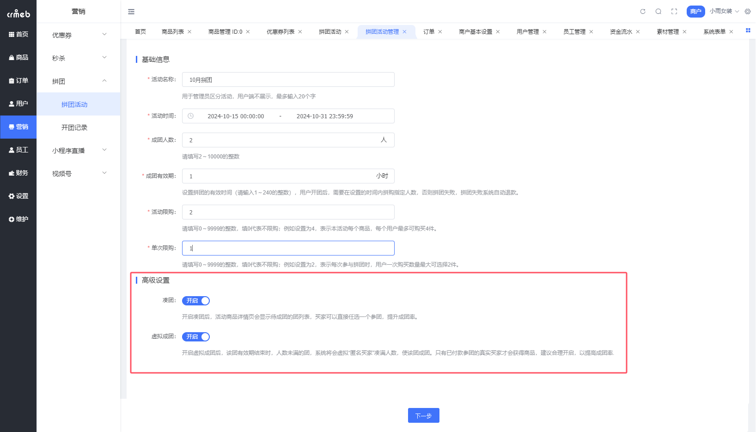
Task: Turn off the 虚拟成团 switch
Action: click(x=195, y=336)
